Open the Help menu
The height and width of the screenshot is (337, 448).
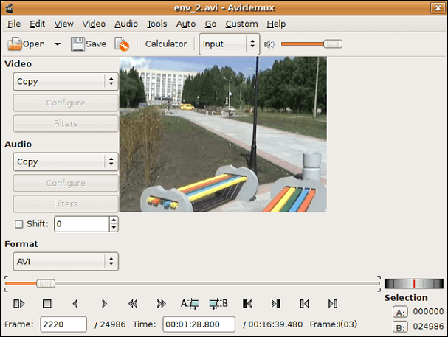pyautogui.click(x=276, y=24)
